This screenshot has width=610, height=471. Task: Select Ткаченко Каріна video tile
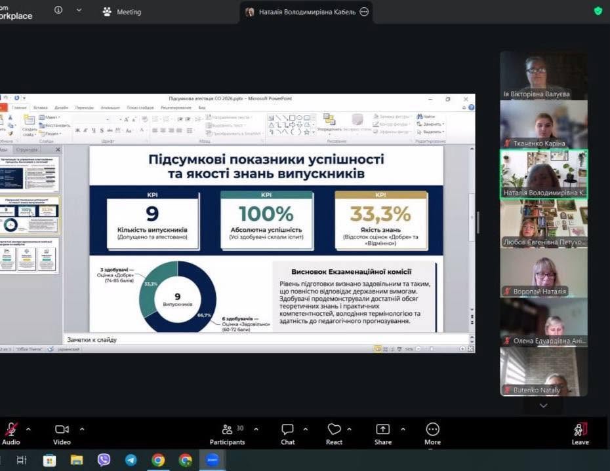[544, 124]
